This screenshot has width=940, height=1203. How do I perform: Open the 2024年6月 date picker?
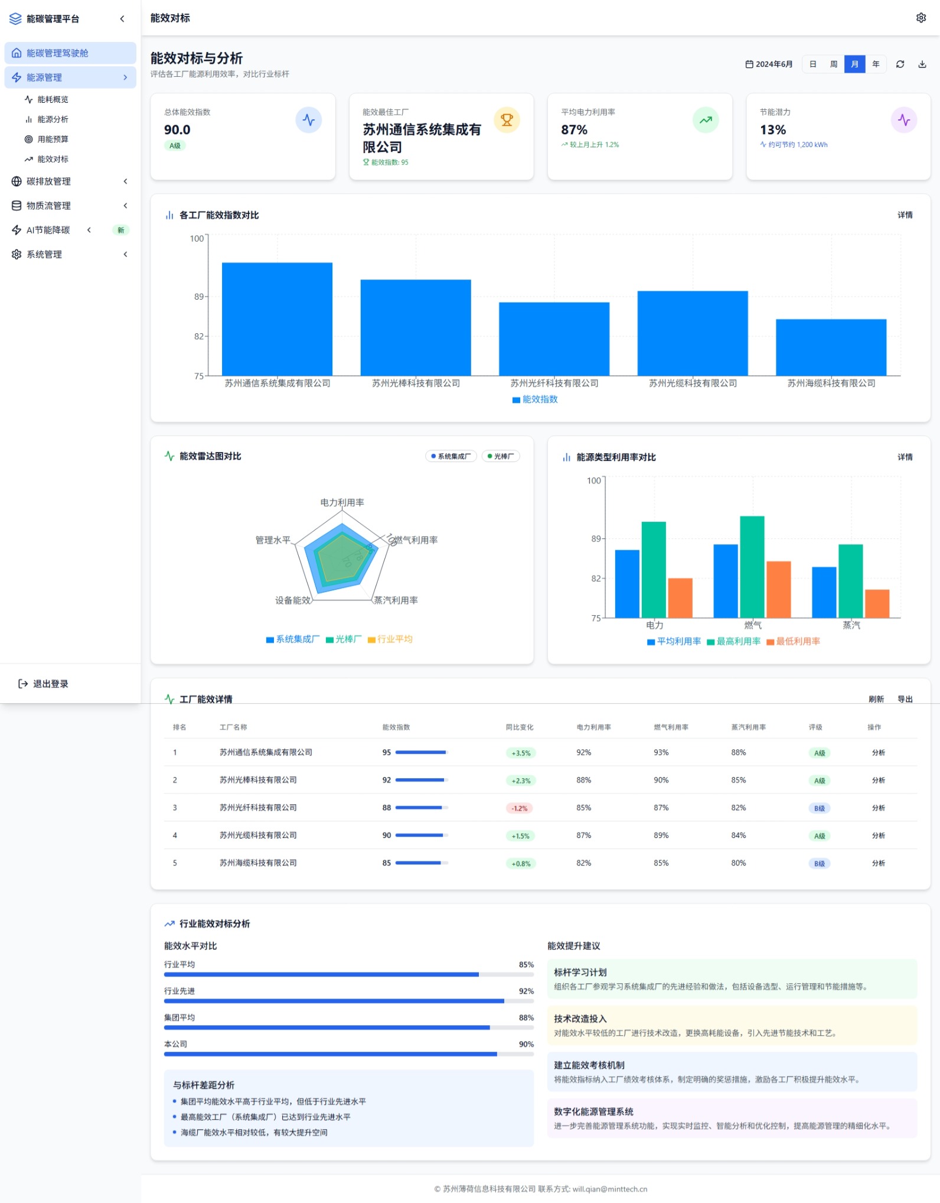pos(769,64)
